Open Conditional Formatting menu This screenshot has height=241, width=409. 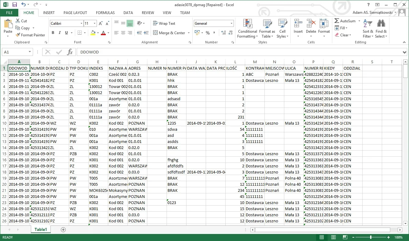coord(248,28)
